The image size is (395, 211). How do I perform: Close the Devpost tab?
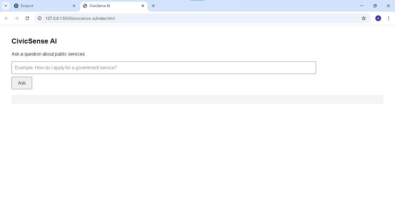click(74, 6)
